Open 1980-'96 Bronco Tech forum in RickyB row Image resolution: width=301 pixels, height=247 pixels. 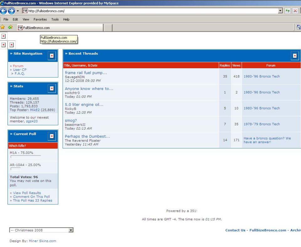pyautogui.click(x=261, y=108)
